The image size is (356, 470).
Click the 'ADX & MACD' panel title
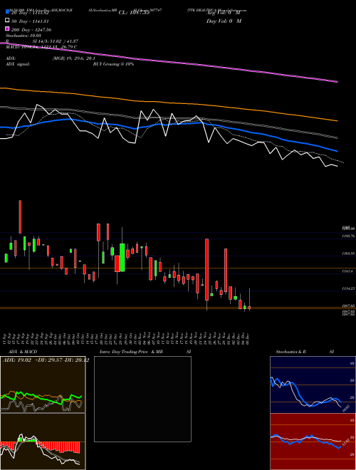(x=23, y=352)
